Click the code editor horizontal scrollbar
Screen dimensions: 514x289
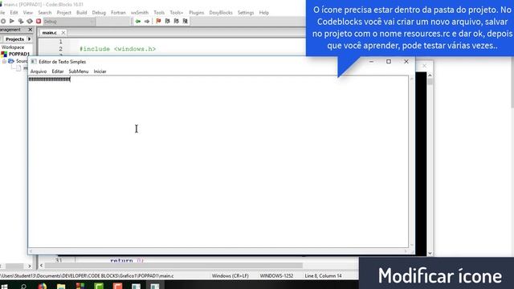point(173,266)
